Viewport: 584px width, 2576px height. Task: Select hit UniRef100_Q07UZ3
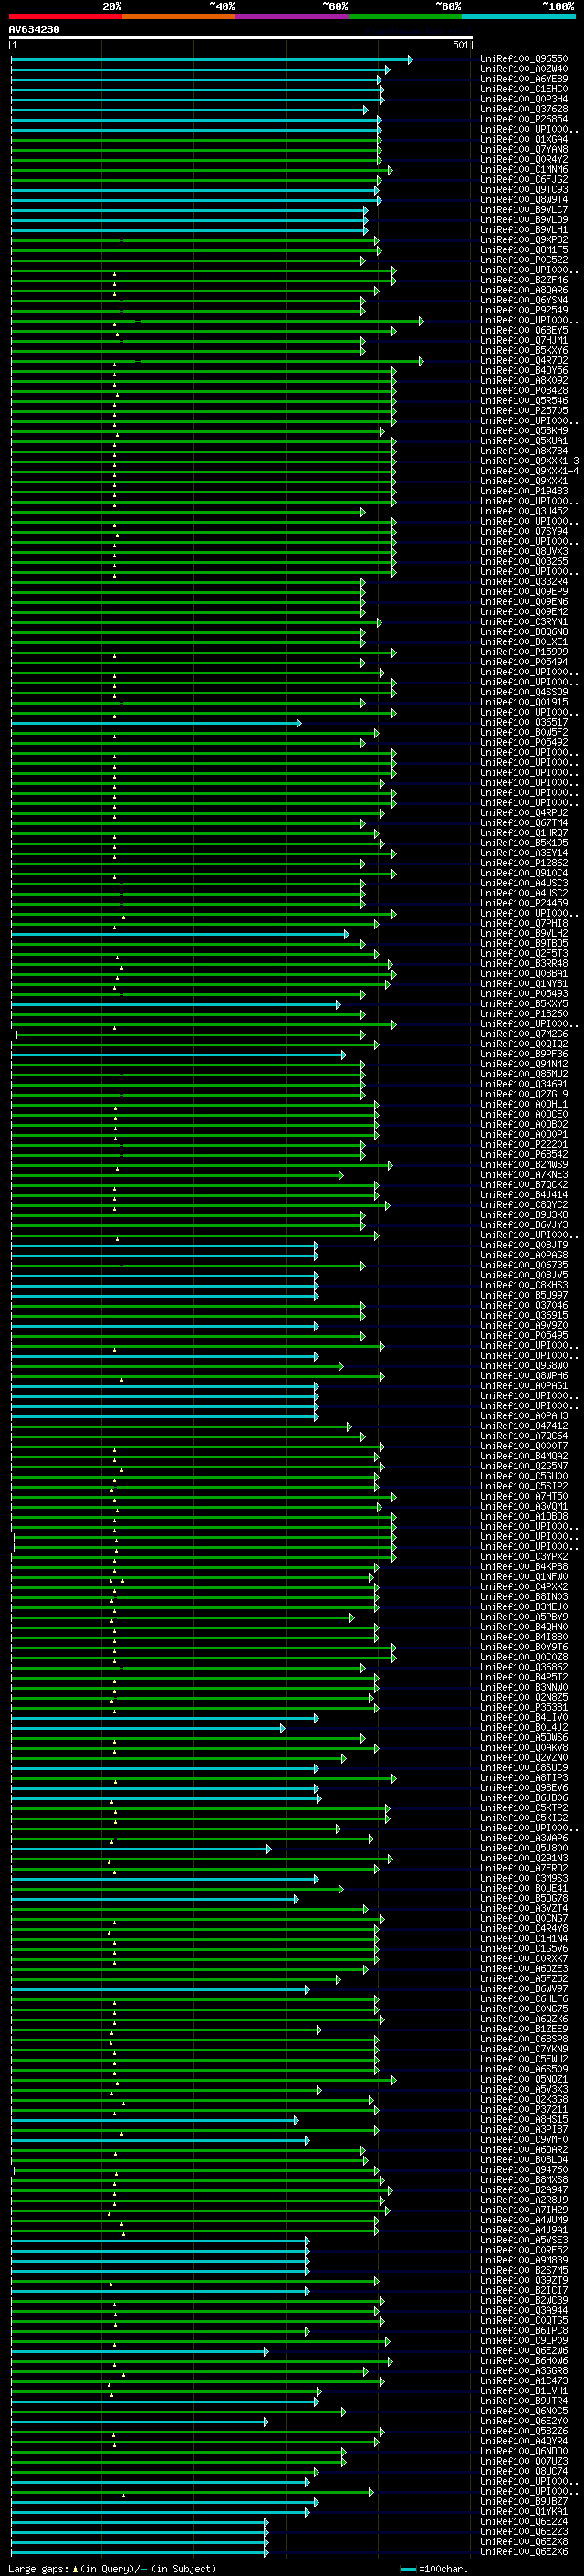click(524, 2463)
